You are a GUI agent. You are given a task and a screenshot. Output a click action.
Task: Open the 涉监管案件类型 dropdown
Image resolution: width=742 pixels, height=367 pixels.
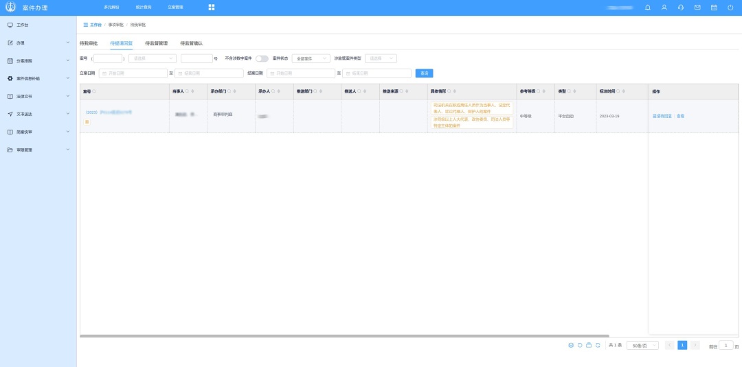pos(381,58)
